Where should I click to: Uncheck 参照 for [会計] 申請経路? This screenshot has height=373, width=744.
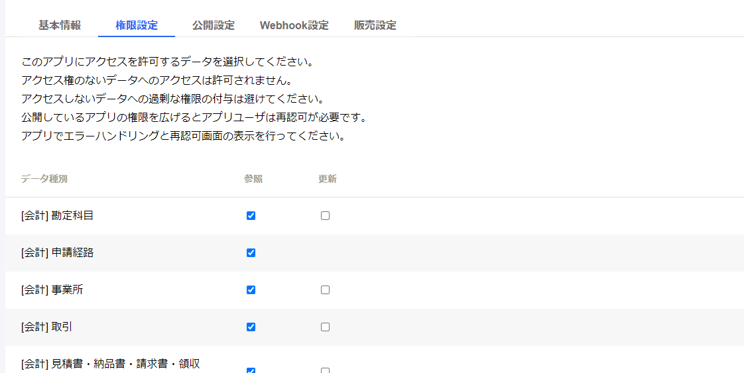tap(251, 252)
